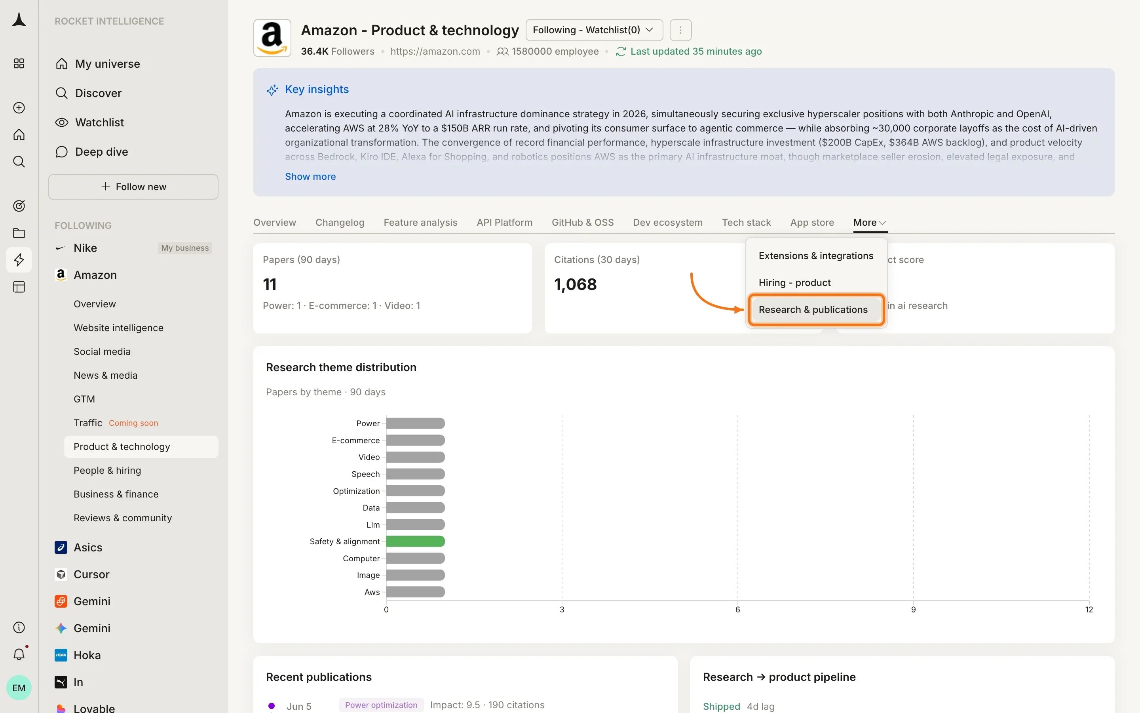This screenshot has height=713, width=1140.
Task: Switch to the Tech stack tab
Action: point(746,223)
